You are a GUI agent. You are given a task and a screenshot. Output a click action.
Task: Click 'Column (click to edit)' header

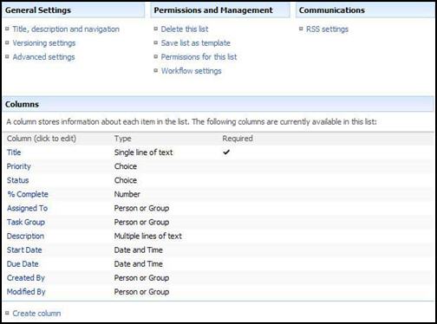[42, 139]
